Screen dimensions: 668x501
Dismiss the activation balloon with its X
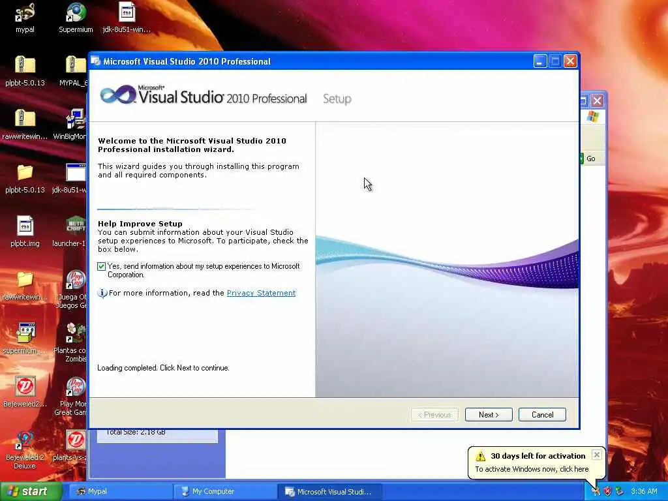pyautogui.click(x=597, y=455)
